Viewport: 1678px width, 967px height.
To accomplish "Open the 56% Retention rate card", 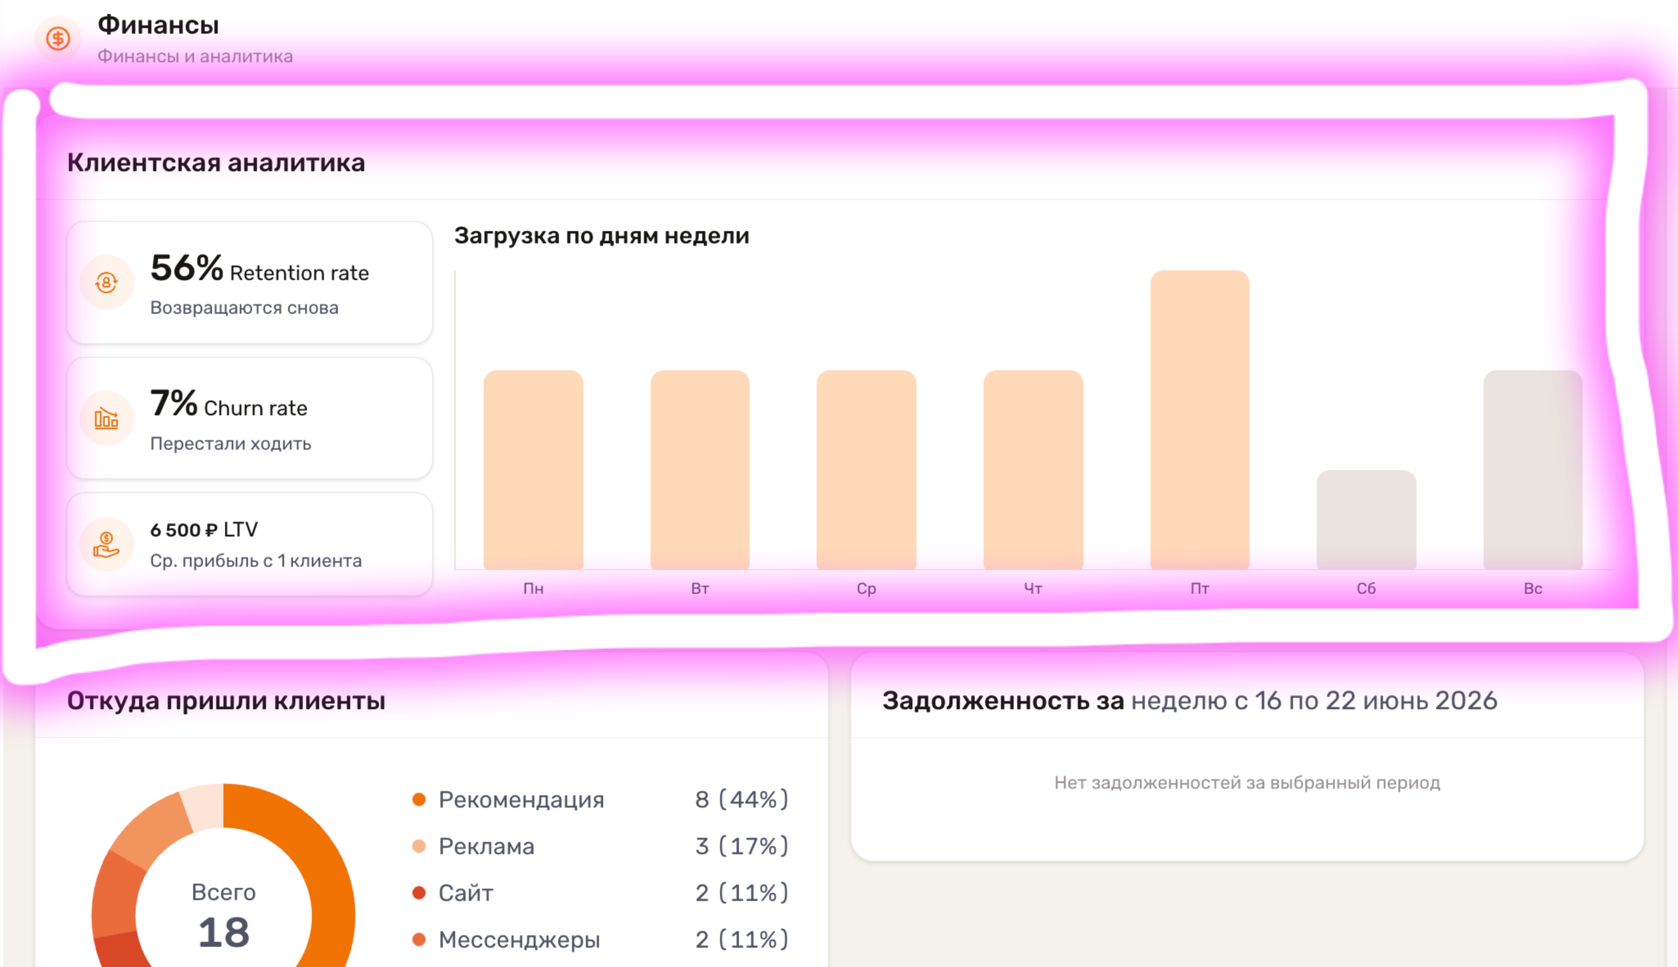I will pos(250,282).
